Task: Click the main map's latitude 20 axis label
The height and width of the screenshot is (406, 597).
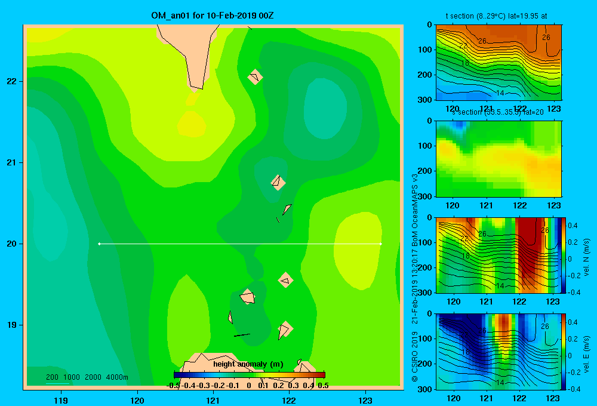Action: click(x=12, y=244)
